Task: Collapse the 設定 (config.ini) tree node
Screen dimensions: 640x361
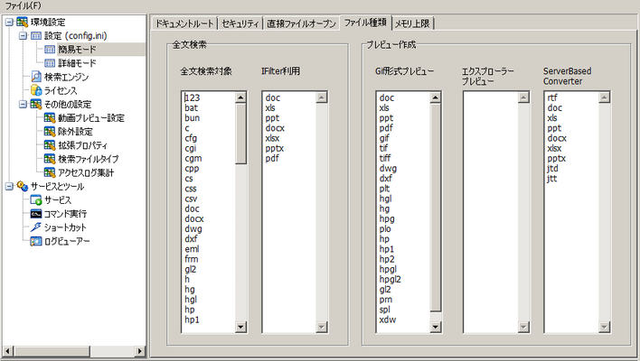Action: coord(24,36)
